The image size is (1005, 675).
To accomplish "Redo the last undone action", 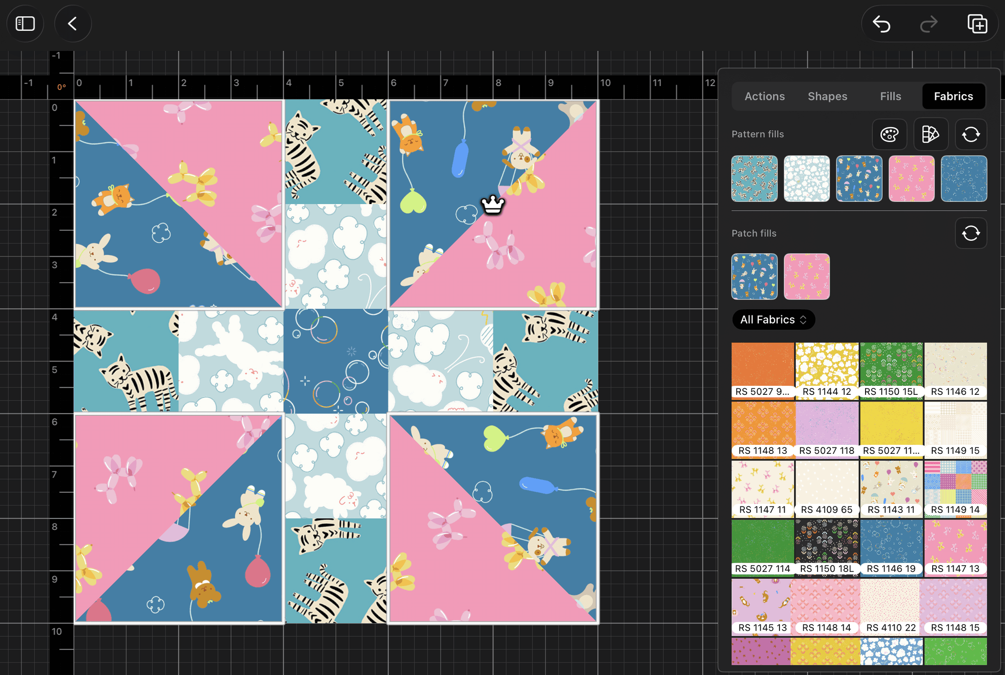I will pyautogui.click(x=928, y=24).
